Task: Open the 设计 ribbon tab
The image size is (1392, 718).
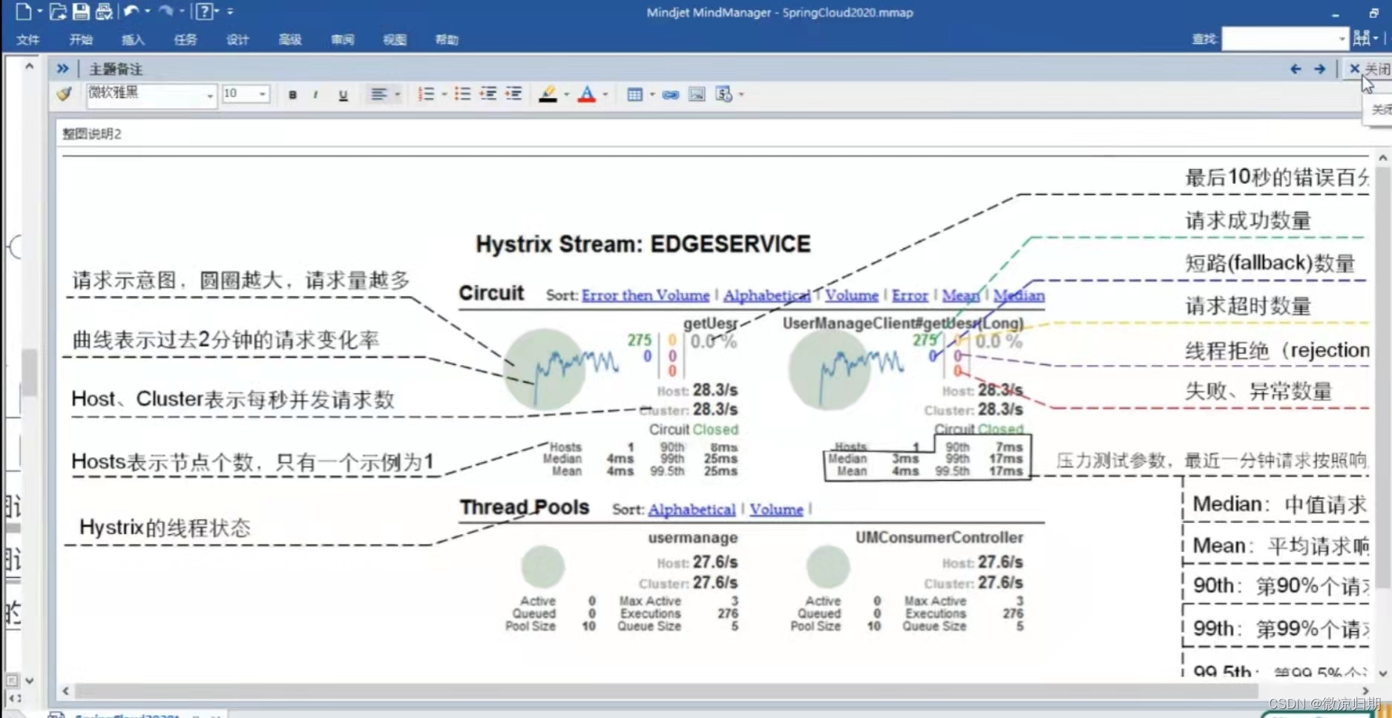Action: click(237, 39)
